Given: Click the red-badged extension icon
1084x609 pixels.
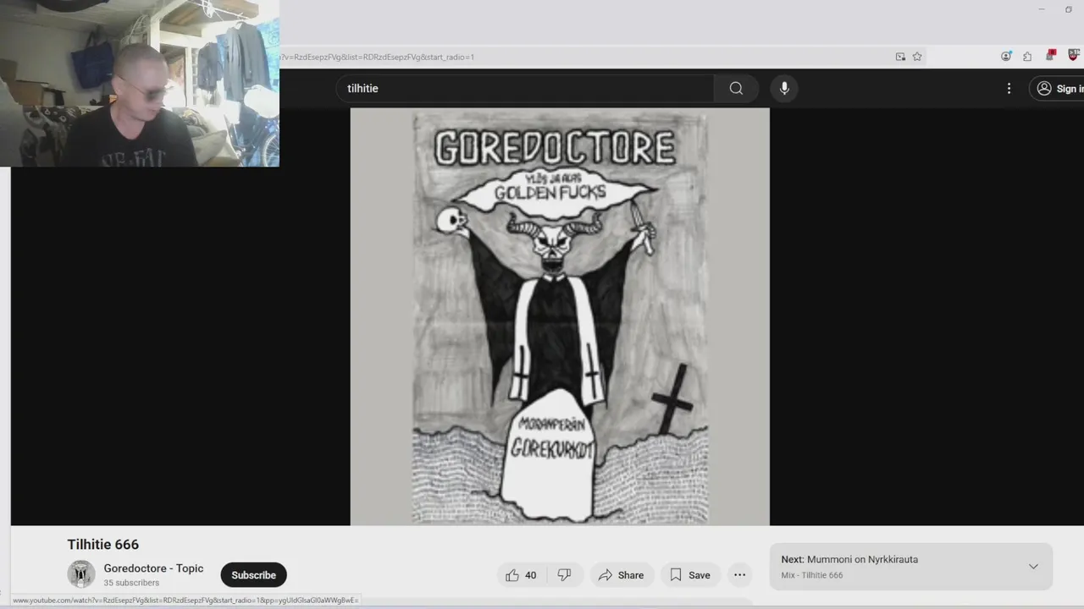Looking at the screenshot, I should [x=1050, y=56].
